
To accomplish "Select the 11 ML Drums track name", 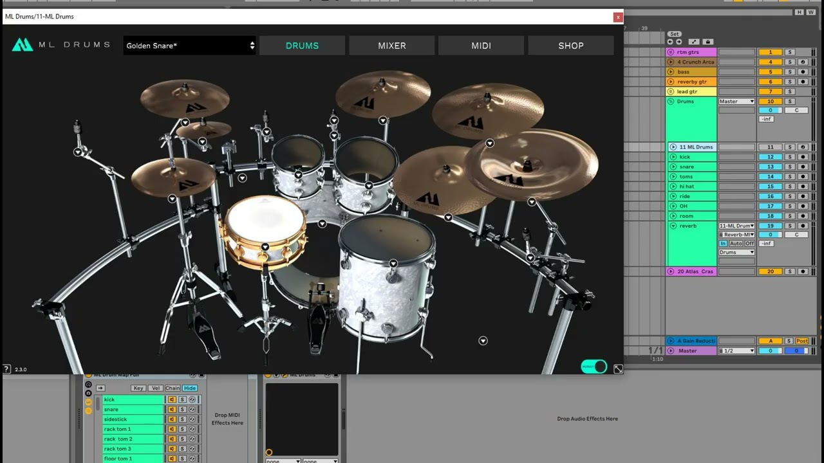I will (696, 147).
